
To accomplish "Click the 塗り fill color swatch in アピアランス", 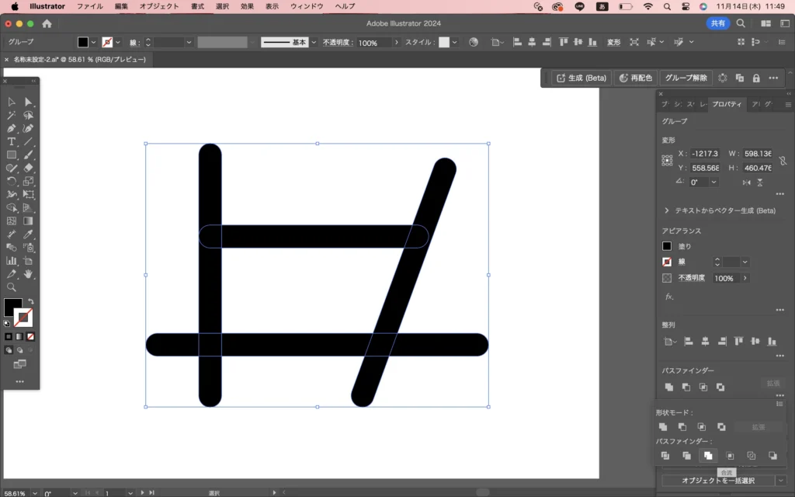I will point(667,246).
